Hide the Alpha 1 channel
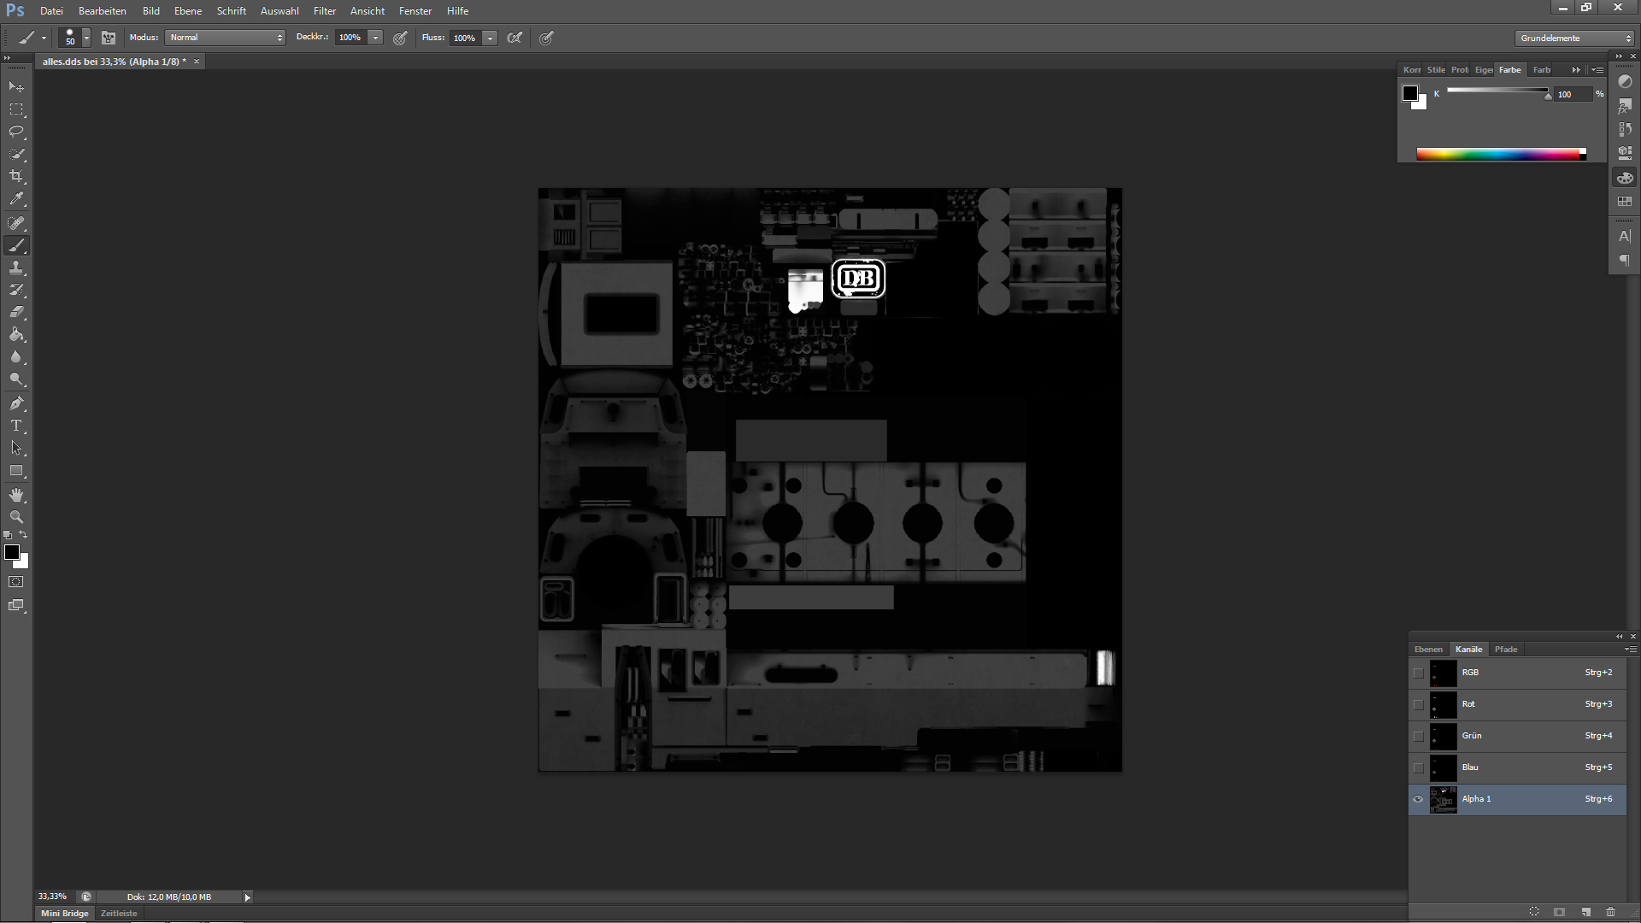 (1418, 799)
